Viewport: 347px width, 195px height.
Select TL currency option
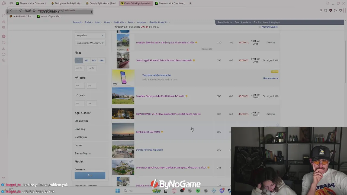[79, 60]
